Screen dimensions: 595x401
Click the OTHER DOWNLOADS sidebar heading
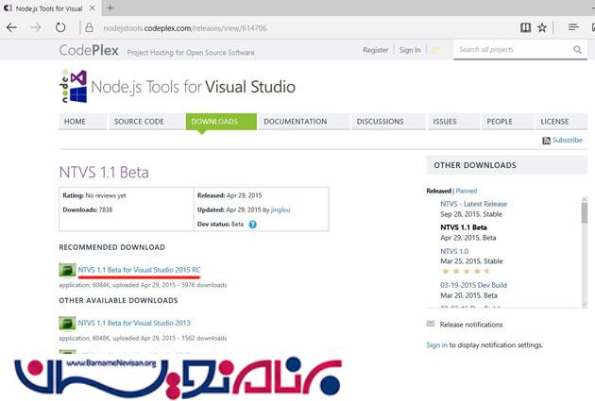475,165
